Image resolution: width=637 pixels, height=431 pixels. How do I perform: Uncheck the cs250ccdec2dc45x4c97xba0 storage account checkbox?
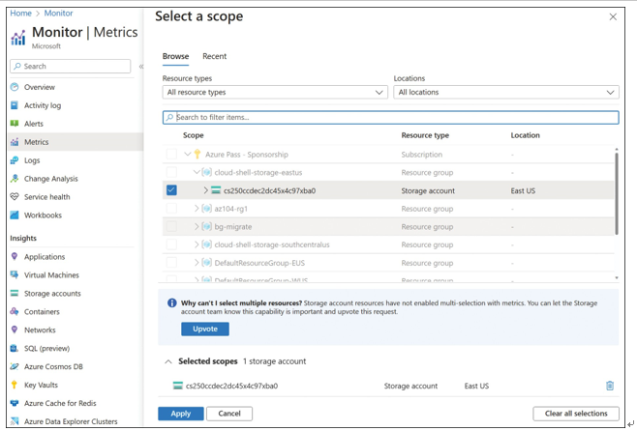171,190
